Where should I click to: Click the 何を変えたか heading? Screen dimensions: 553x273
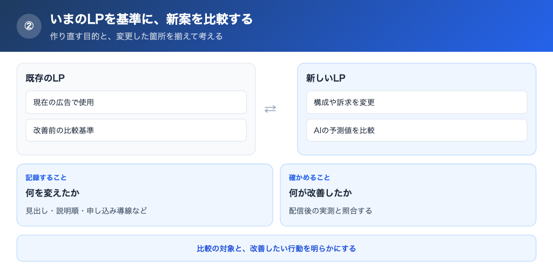click(x=52, y=193)
